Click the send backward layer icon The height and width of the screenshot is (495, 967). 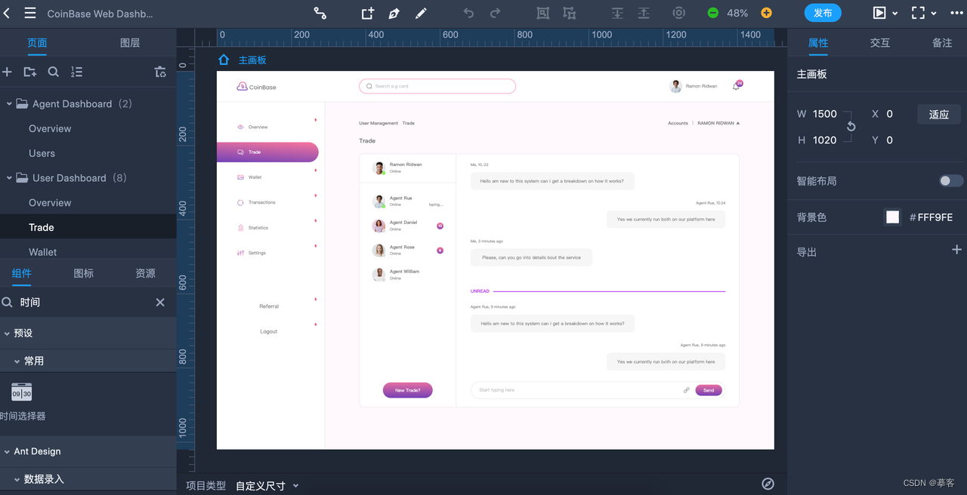(644, 13)
